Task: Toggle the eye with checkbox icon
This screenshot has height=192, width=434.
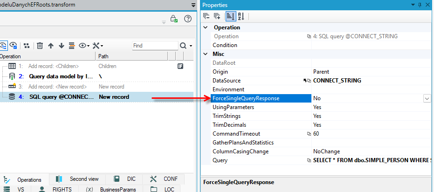Action: point(13,45)
